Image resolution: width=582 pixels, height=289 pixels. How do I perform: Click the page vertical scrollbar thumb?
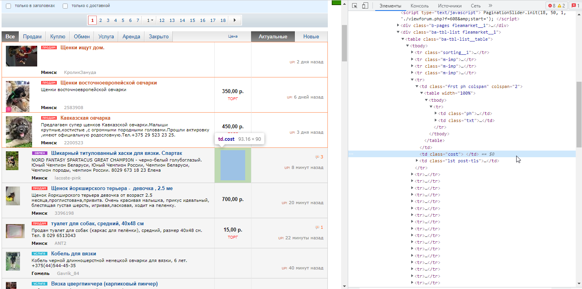[344, 43]
